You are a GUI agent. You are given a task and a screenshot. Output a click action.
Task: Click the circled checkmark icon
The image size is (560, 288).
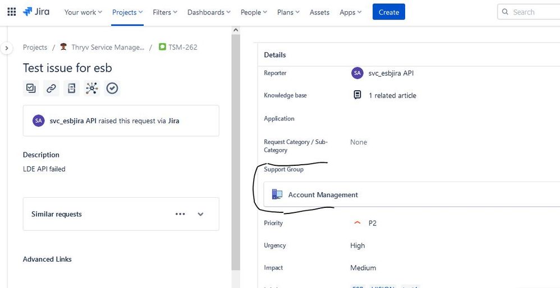(x=112, y=88)
